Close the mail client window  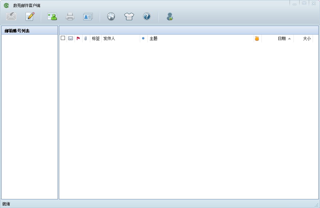click(x=314, y=3)
